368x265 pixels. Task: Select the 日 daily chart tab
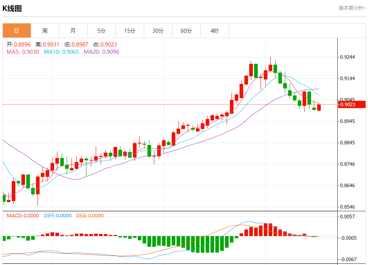click(x=17, y=31)
